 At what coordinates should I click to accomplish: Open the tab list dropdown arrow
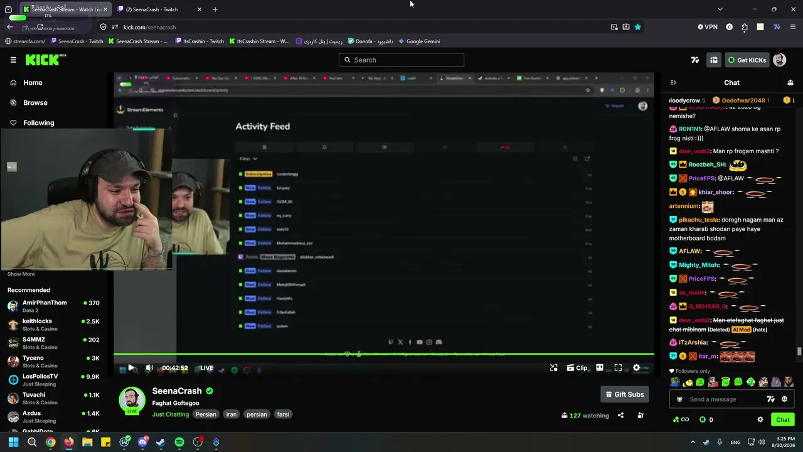pyautogui.click(x=720, y=9)
